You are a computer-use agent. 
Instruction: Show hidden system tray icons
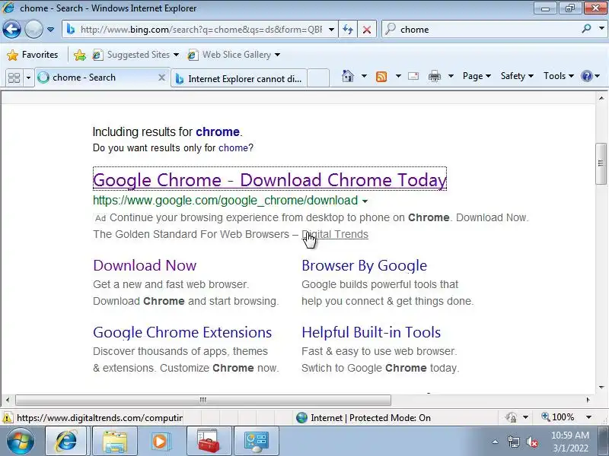[496, 442]
